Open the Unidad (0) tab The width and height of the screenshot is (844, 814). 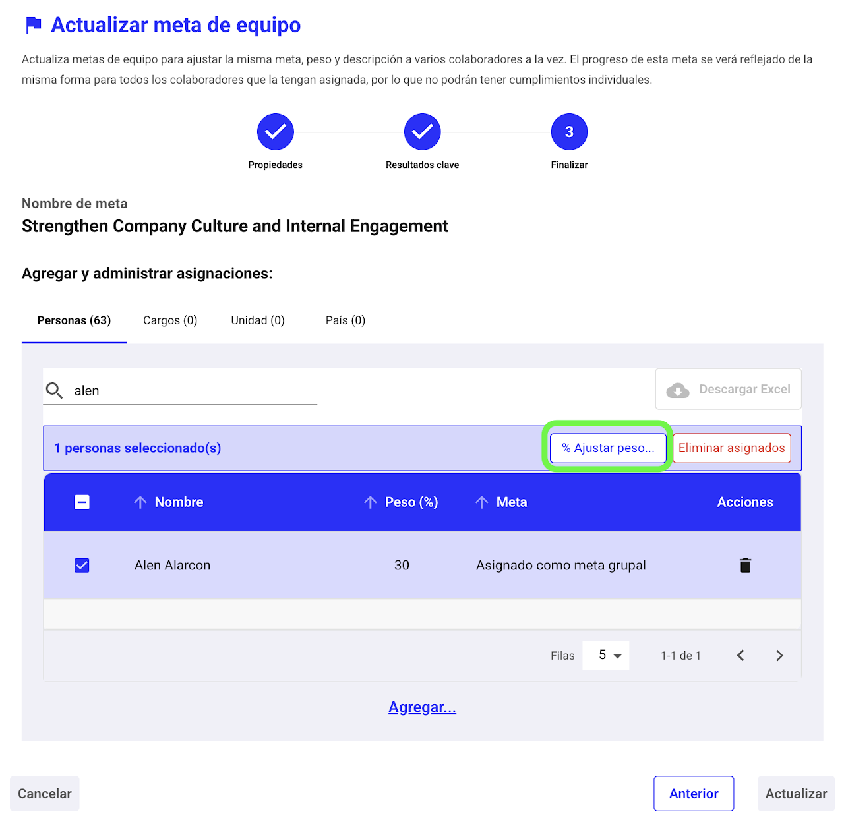(258, 320)
